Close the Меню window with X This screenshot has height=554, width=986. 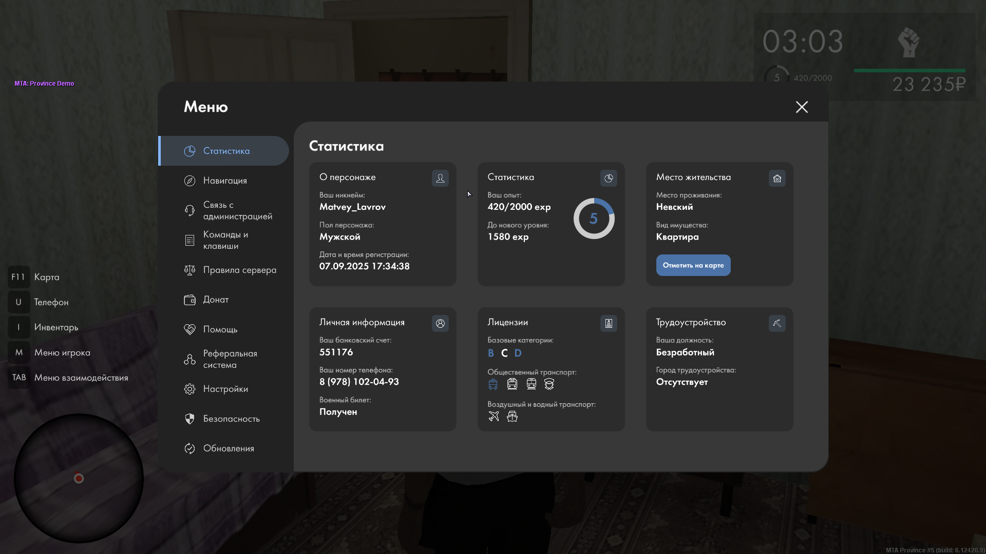coord(802,107)
